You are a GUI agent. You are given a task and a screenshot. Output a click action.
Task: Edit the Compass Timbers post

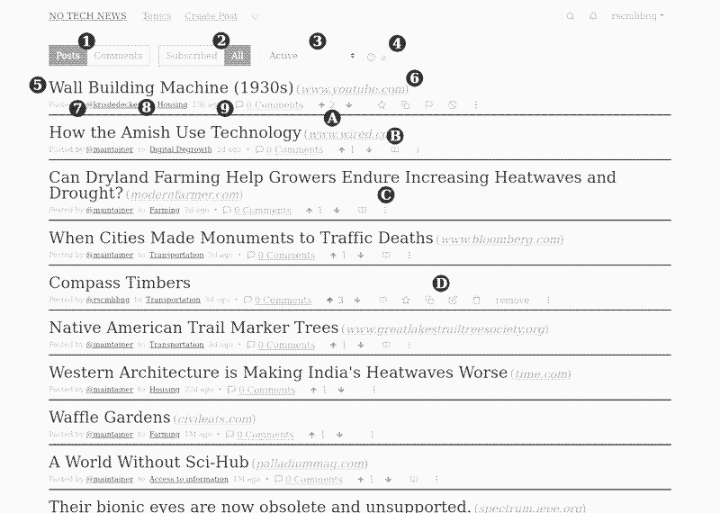[453, 301]
